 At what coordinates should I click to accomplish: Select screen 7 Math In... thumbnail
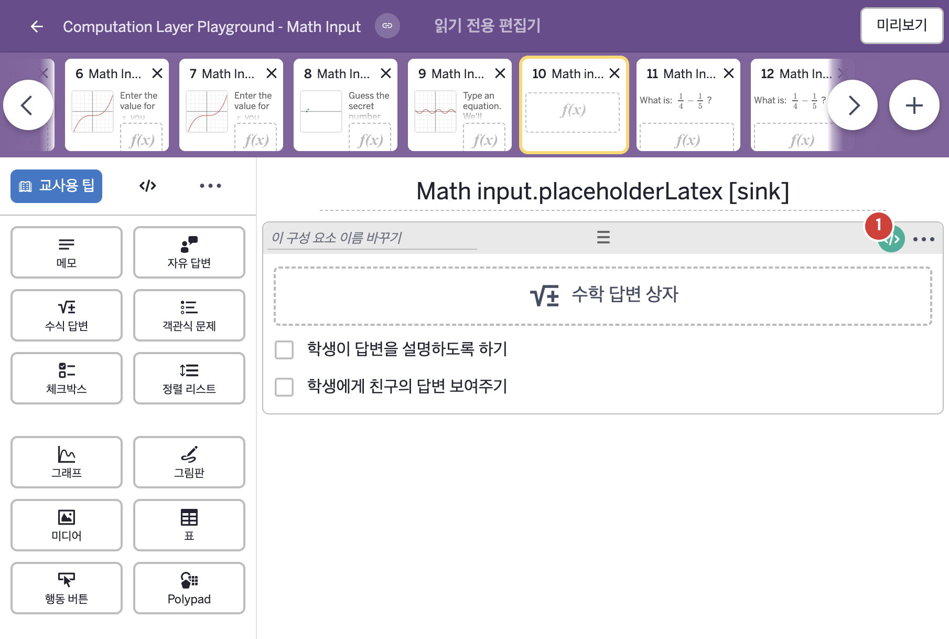click(231, 105)
